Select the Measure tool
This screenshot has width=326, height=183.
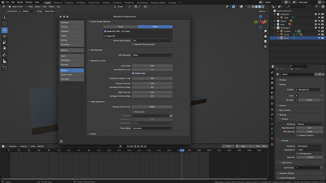coord(5,61)
